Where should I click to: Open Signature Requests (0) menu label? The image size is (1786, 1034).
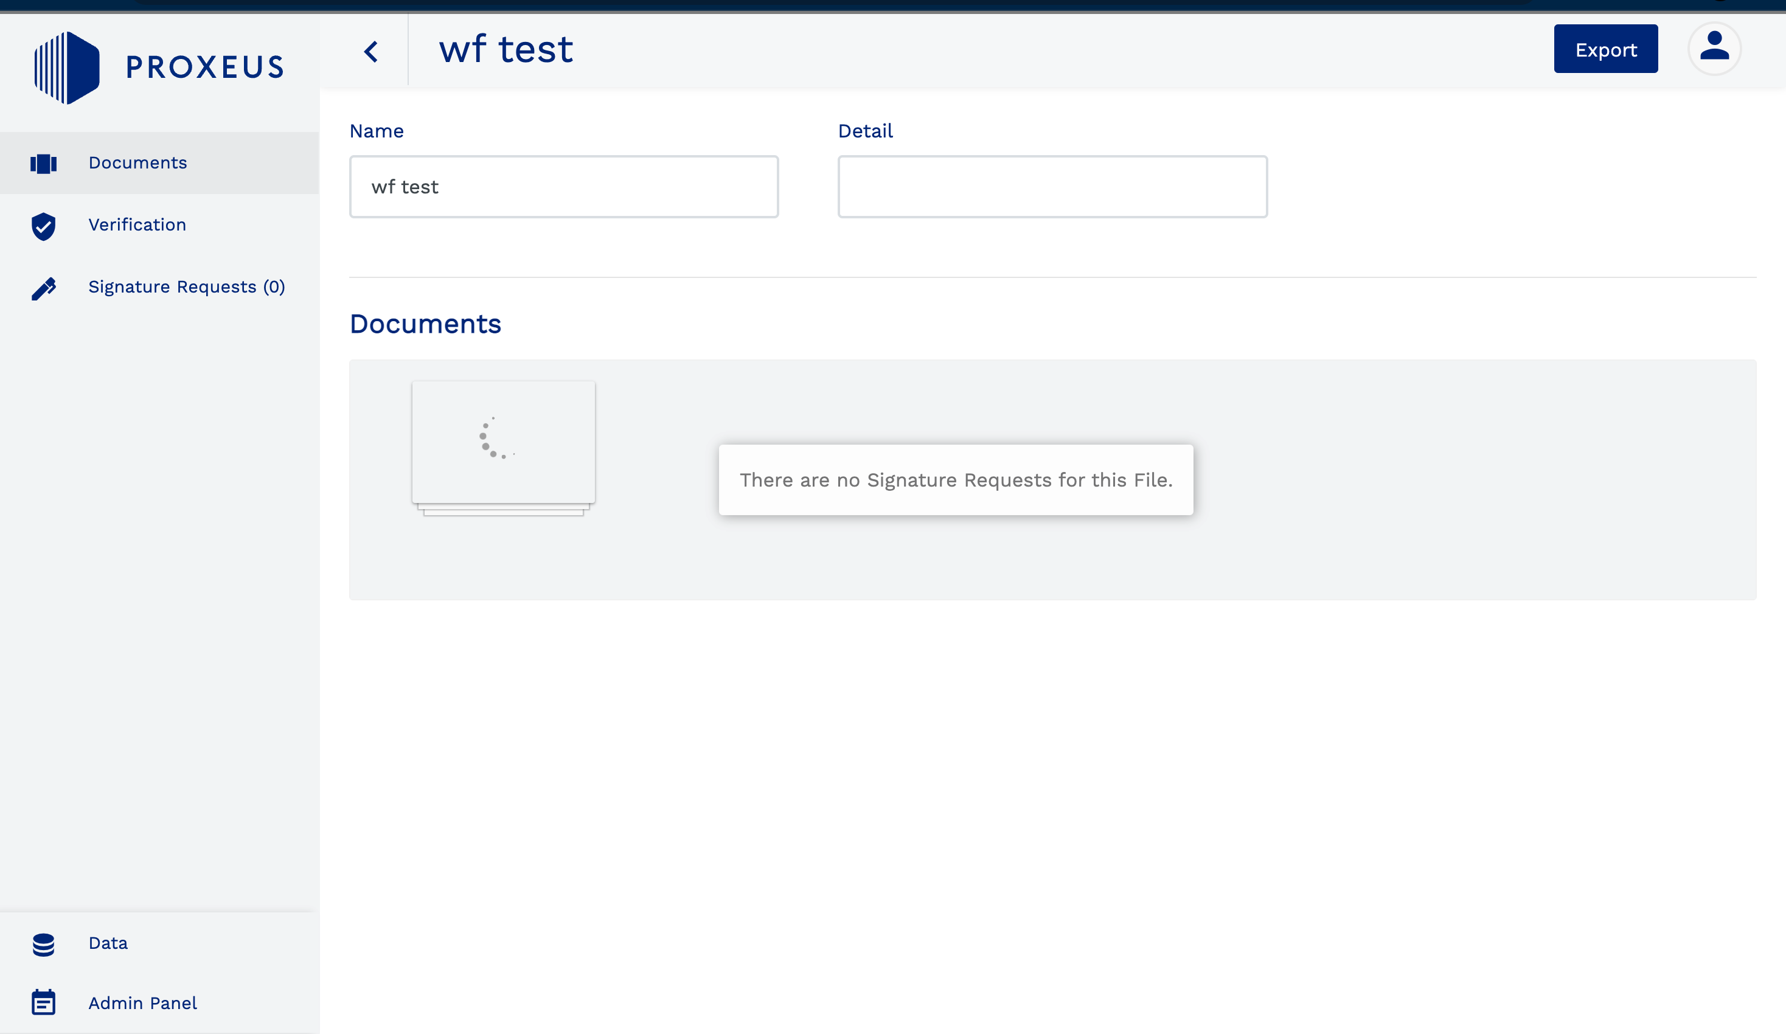(186, 287)
